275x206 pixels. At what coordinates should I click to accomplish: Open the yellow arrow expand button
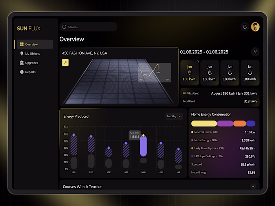65,62
